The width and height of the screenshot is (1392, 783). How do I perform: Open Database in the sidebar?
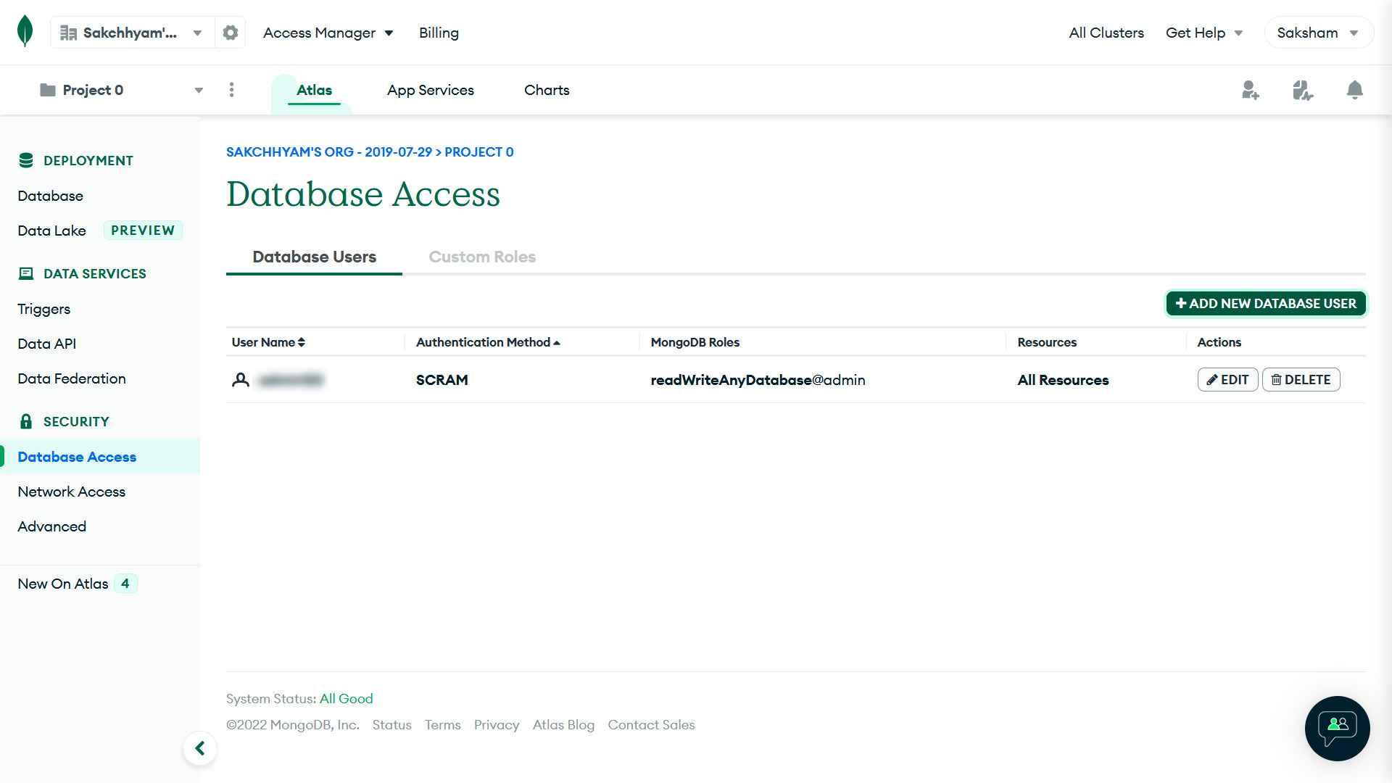[x=51, y=196]
